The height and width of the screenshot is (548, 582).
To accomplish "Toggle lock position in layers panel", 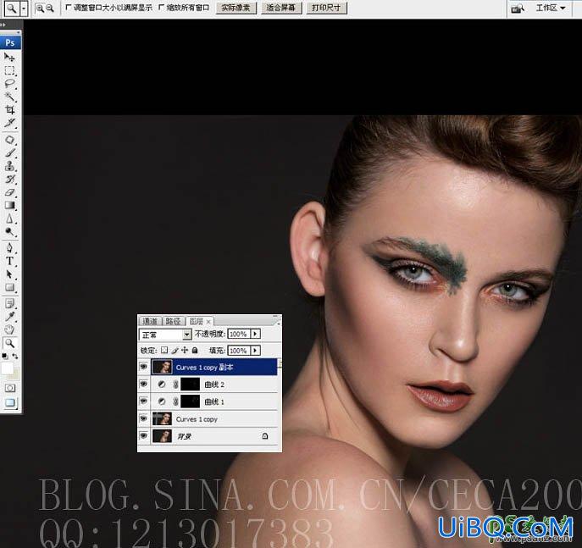I will pos(185,351).
